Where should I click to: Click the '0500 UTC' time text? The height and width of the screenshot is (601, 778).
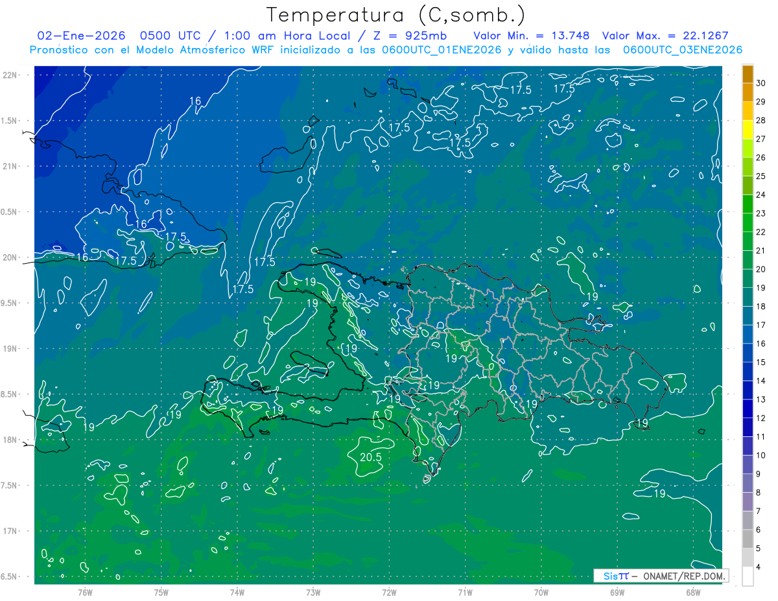(x=171, y=36)
